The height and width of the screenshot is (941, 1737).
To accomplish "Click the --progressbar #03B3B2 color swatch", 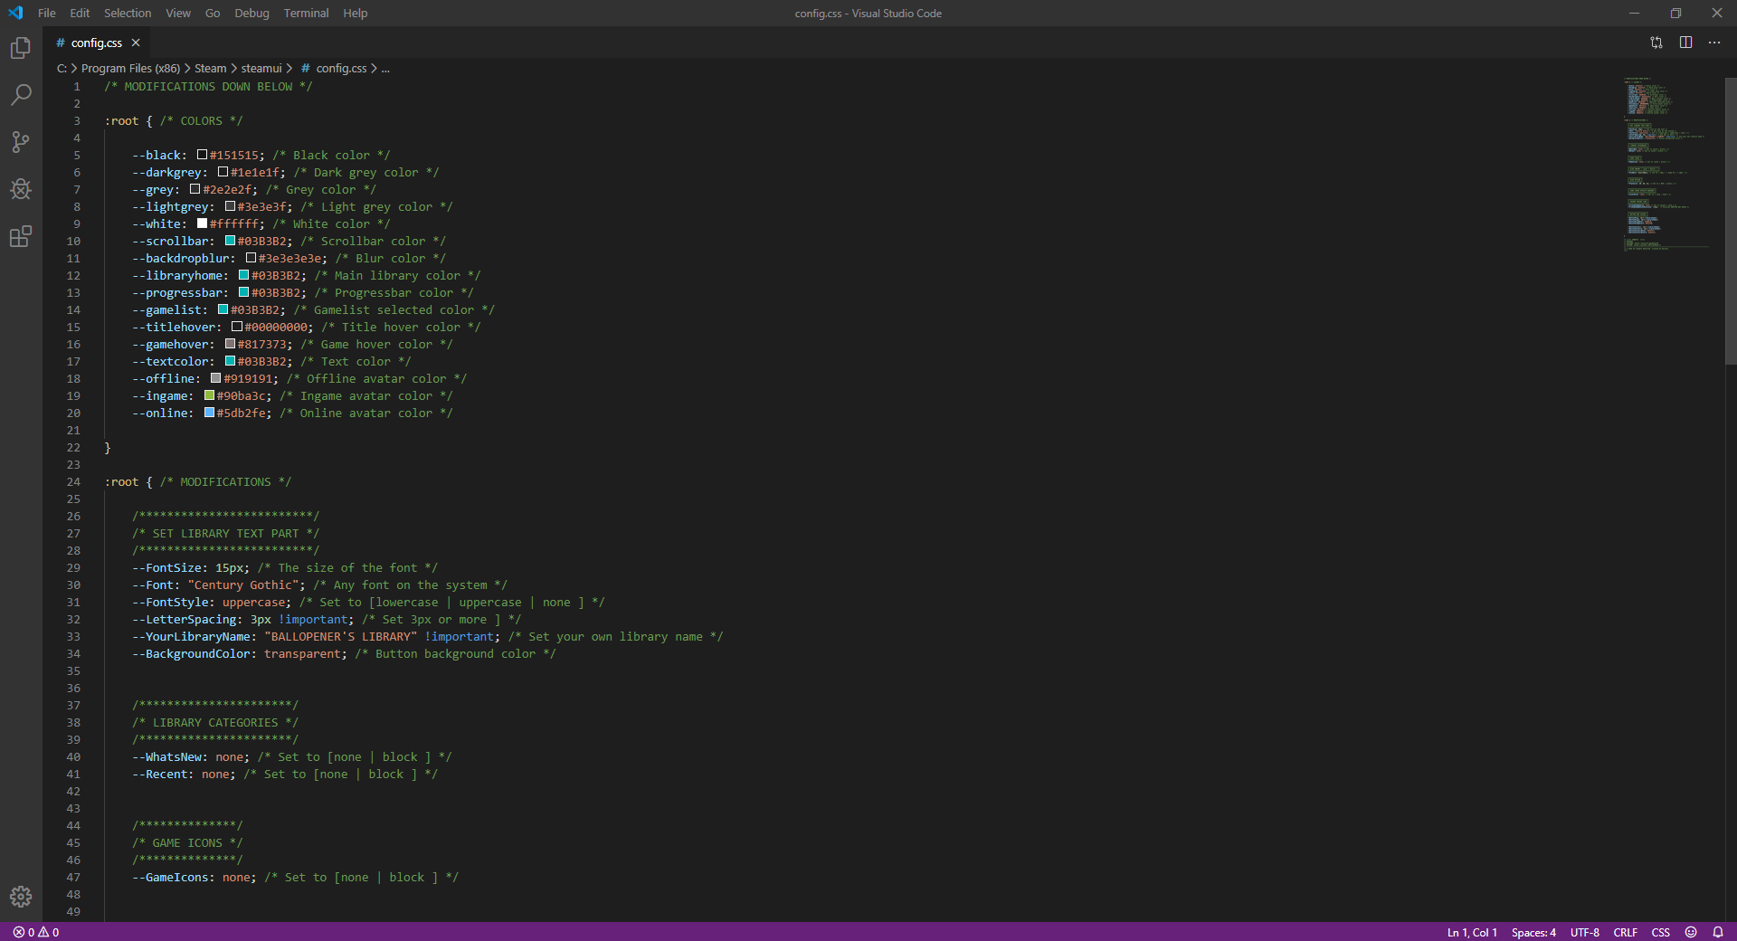I will (243, 292).
